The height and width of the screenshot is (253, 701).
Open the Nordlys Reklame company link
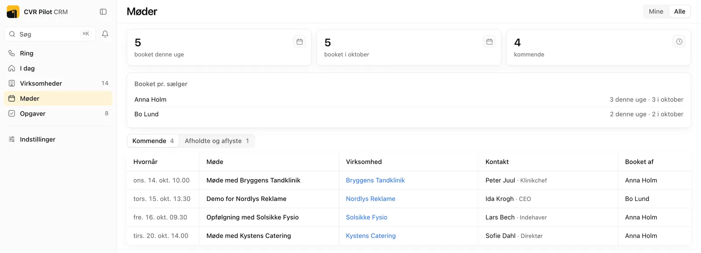point(370,199)
